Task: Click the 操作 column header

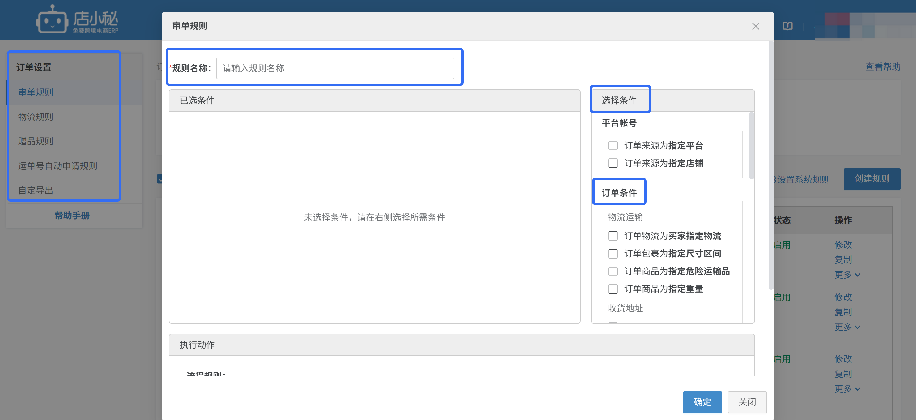Action: coord(843,220)
